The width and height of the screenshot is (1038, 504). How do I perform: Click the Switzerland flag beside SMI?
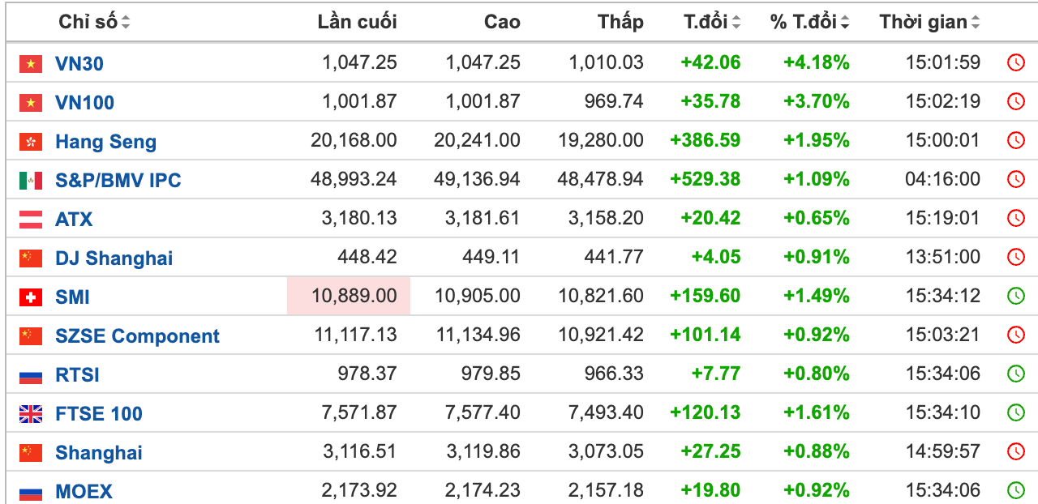coord(31,297)
